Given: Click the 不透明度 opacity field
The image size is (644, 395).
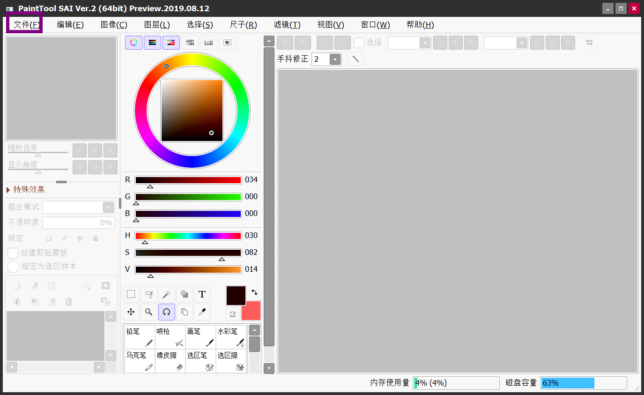Looking at the screenshot, I should [78, 223].
